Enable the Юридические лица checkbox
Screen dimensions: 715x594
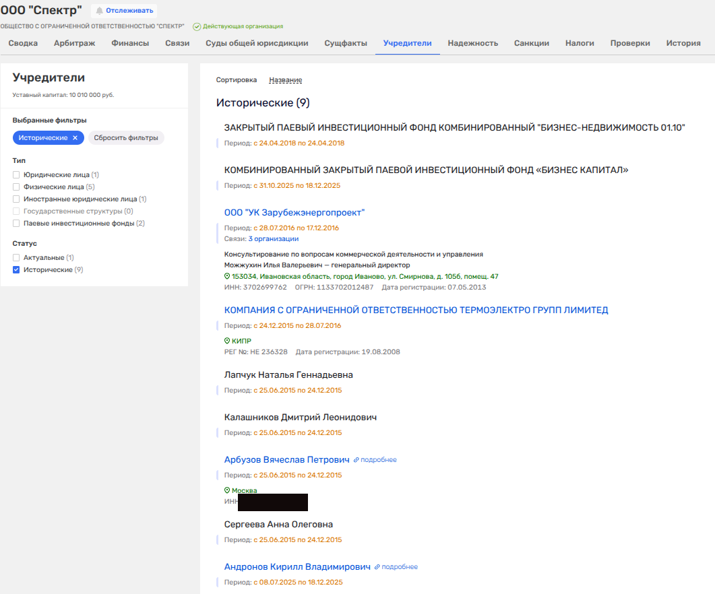[x=16, y=175]
